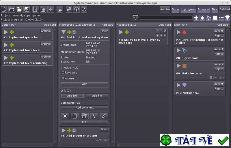
Task: Open the about info circle icon
Action: (x=77, y=10)
